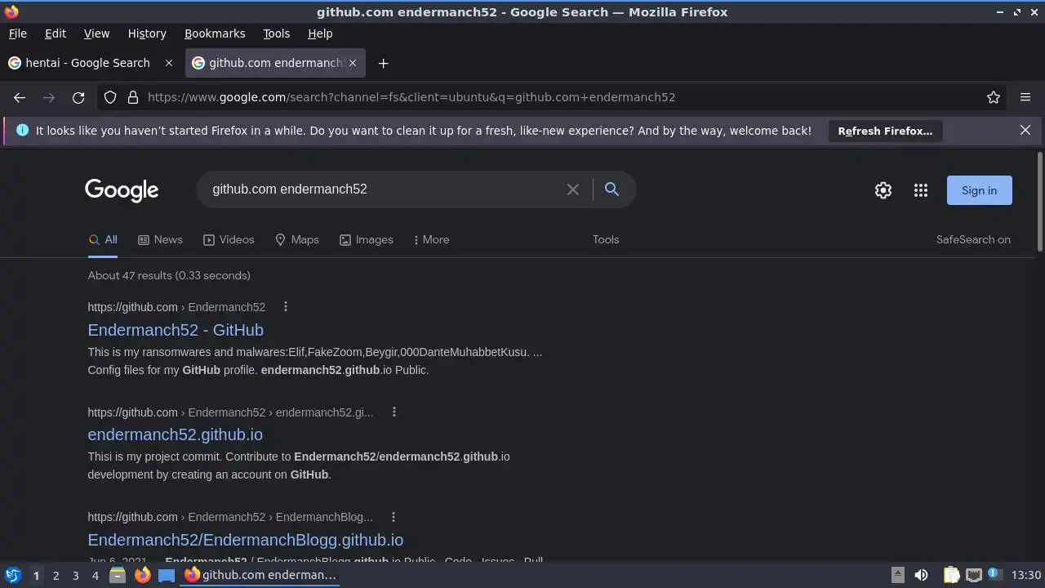The image size is (1045, 588).
Task: Open the Google apps grid
Action: 921,190
